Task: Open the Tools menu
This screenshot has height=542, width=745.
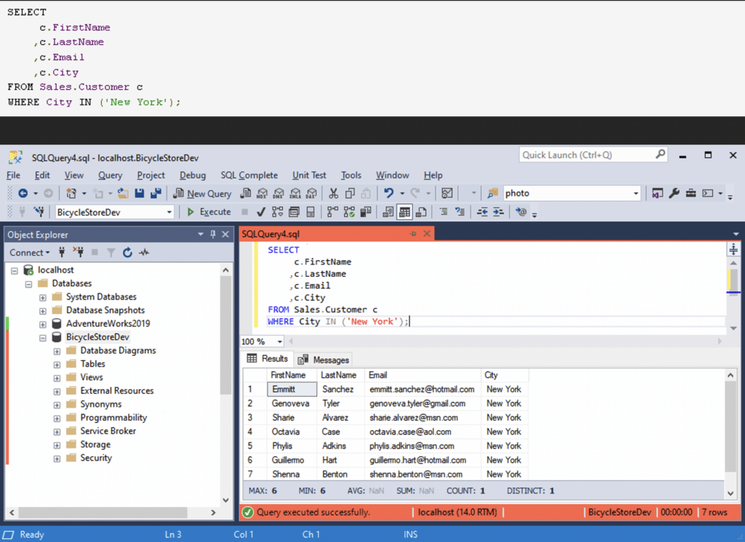Action: tap(351, 175)
